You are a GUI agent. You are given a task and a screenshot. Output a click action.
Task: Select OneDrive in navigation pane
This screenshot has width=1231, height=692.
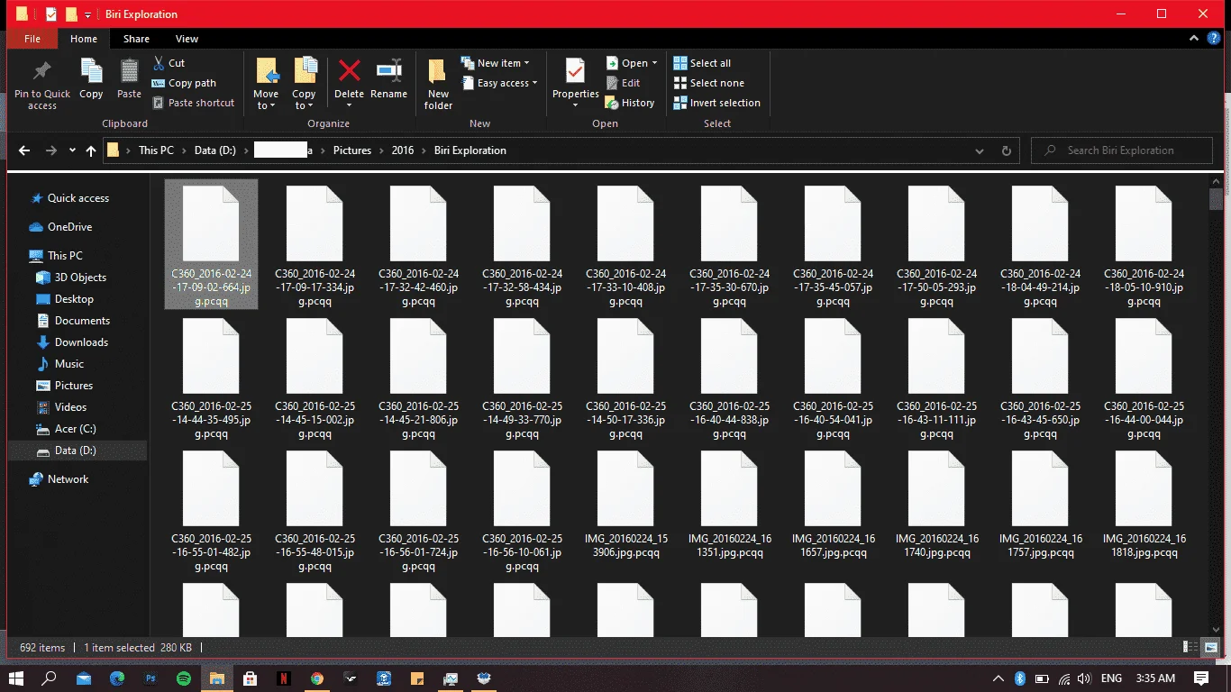click(x=69, y=227)
